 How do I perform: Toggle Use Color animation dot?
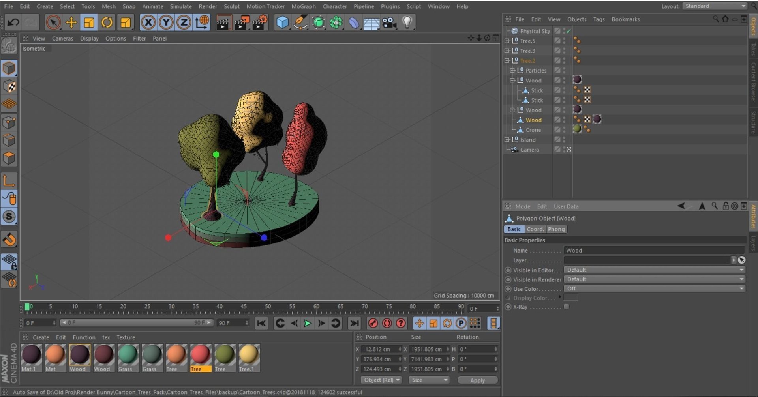click(x=508, y=289)
